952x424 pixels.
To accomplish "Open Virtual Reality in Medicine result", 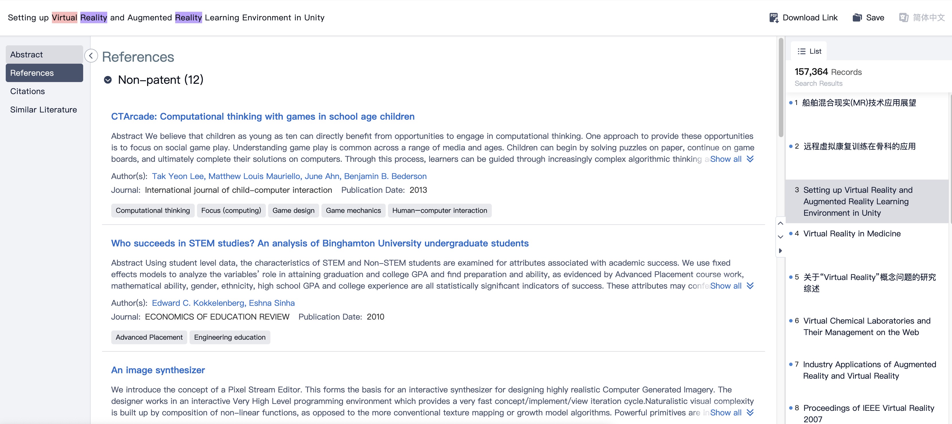I will pos(851,234).
